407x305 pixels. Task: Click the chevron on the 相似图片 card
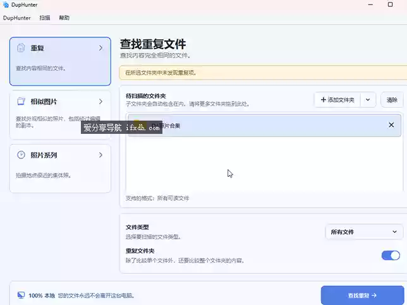tap(100, 102)
